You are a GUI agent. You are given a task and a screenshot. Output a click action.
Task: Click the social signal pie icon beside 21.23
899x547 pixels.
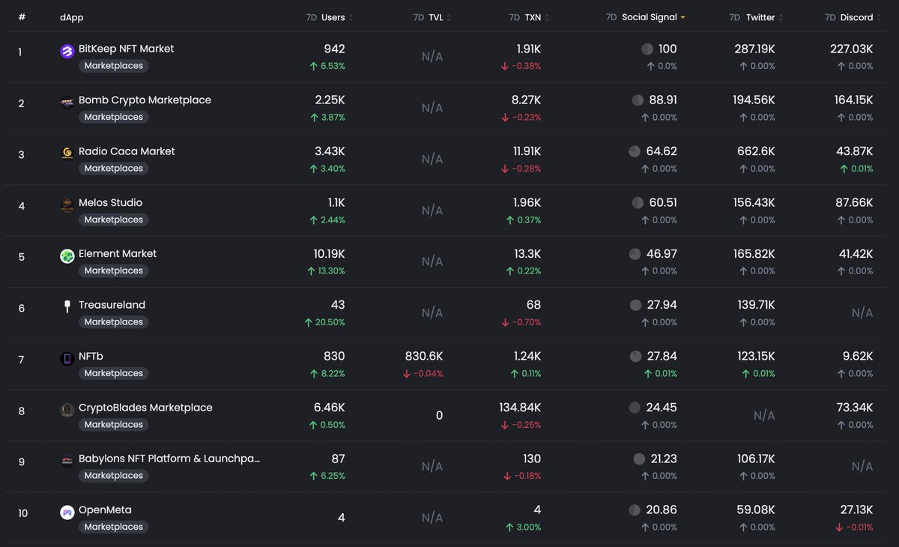click(x=639, y=459)
